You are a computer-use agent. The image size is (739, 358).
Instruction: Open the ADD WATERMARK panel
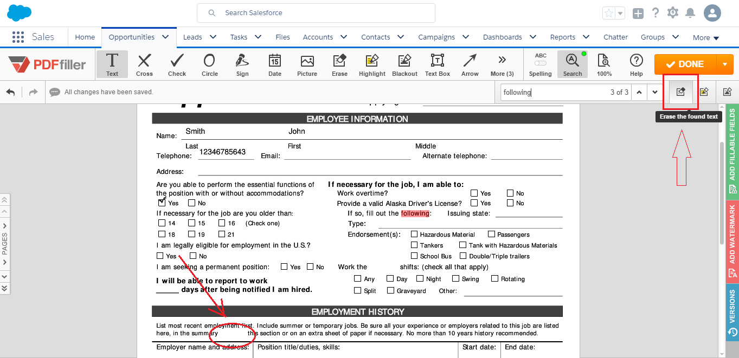[732, 241]
